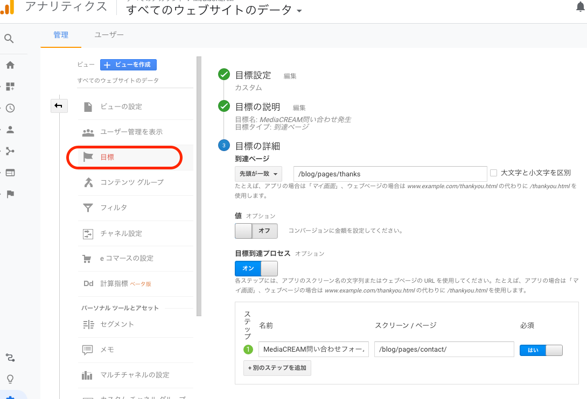Click the ビューを作成 button
Viewport: 587px width, 399px height.
point(128,65)
